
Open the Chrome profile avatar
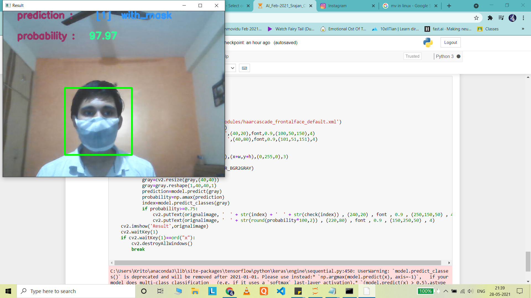pyautogui.click(x=512, y=18)
